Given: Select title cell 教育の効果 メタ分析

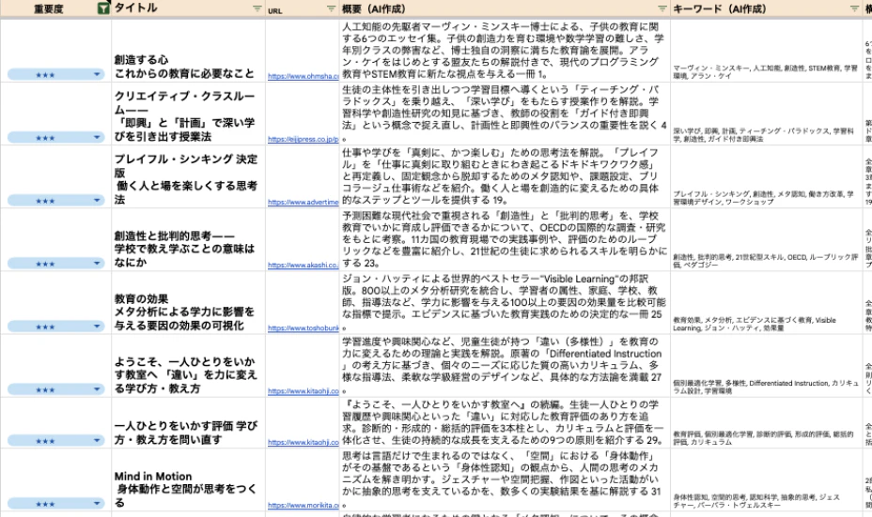Looking at the screenshot, I should coord(189,303).
